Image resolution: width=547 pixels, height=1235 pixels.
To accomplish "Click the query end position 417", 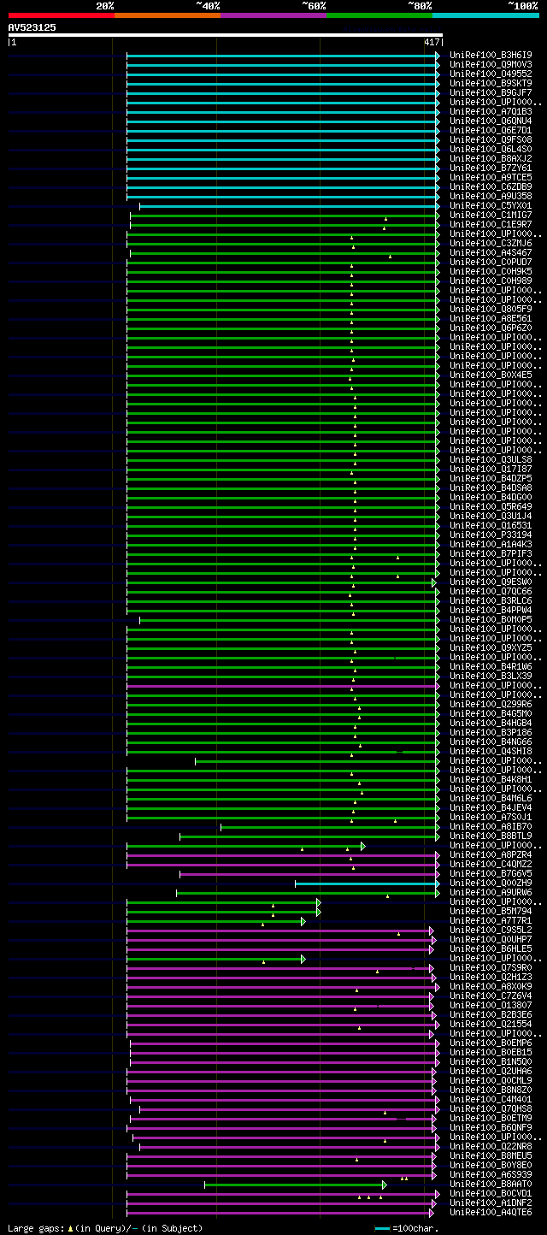I will pyautogui.click(x=432, y=42).
